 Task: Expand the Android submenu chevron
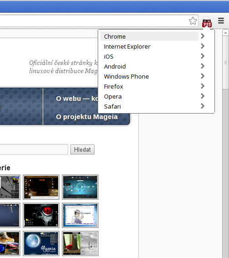(x=203, y=66)
